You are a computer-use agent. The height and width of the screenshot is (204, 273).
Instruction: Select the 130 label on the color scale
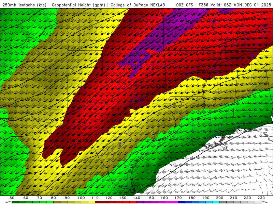pos(123,198)
